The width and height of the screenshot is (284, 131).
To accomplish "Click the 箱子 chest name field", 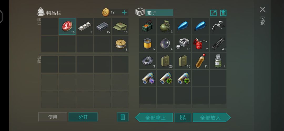I will click(159, 13).
